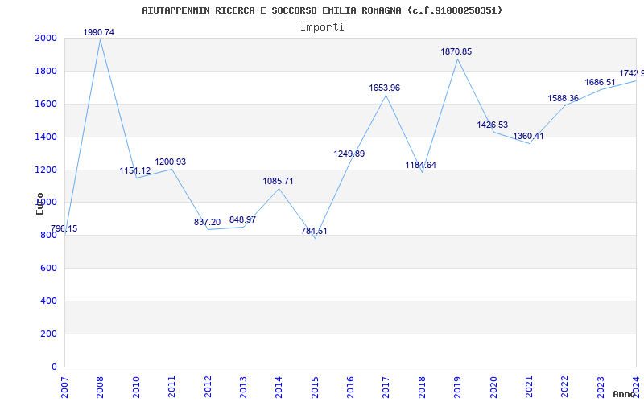Select the 2012 year tick label
The image size is (644, 402).
[x=208, y=387]
